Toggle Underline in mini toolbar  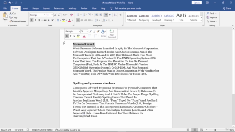74,36
